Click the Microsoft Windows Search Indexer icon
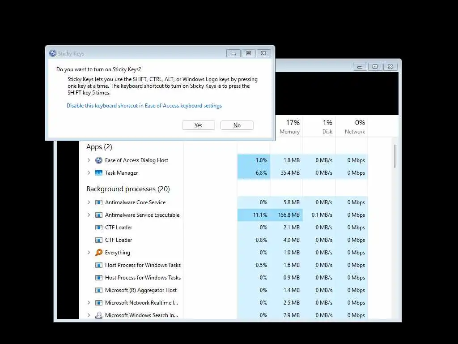Viewport: 458px width, 344px height. pyautogui.click(x=99, y=315)
